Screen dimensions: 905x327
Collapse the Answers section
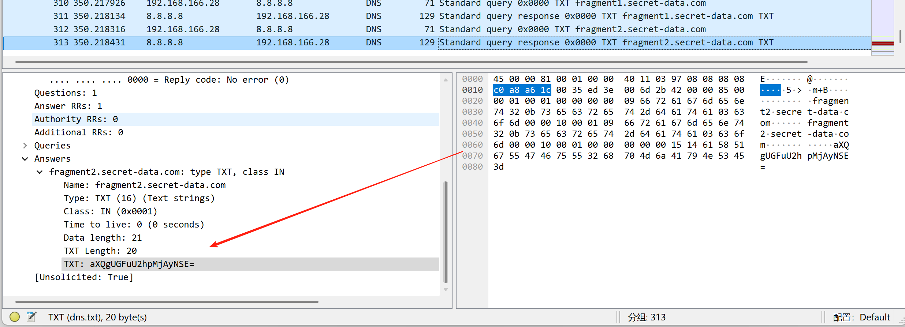click(x=25, y=159)
